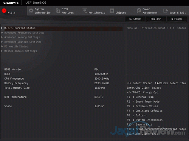This screenshot has height=141, width=189.
Task: Click the BCLK label
Action: tap(7, 74)
